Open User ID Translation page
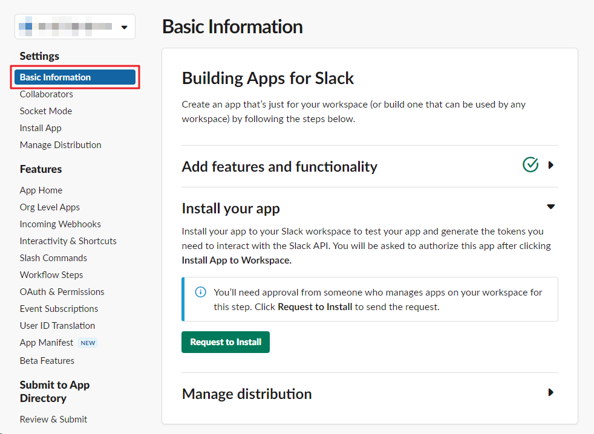Viewport: 594px width, 434px height. pyautogui.click(x=57, y=326)
